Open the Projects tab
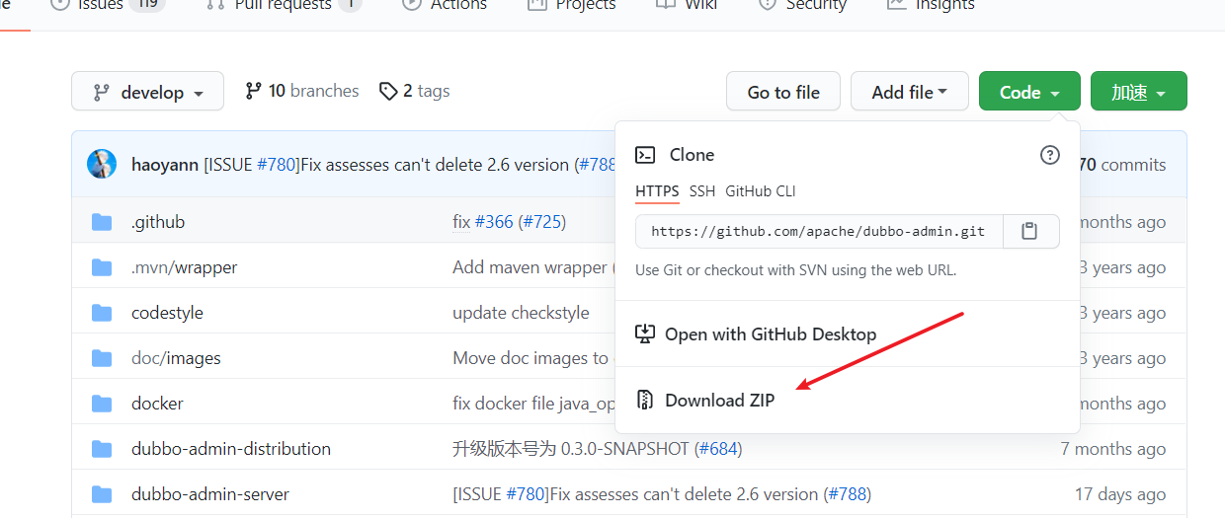Image resolution: width=1225 pixels, height=518 pixels. point(571,4)
